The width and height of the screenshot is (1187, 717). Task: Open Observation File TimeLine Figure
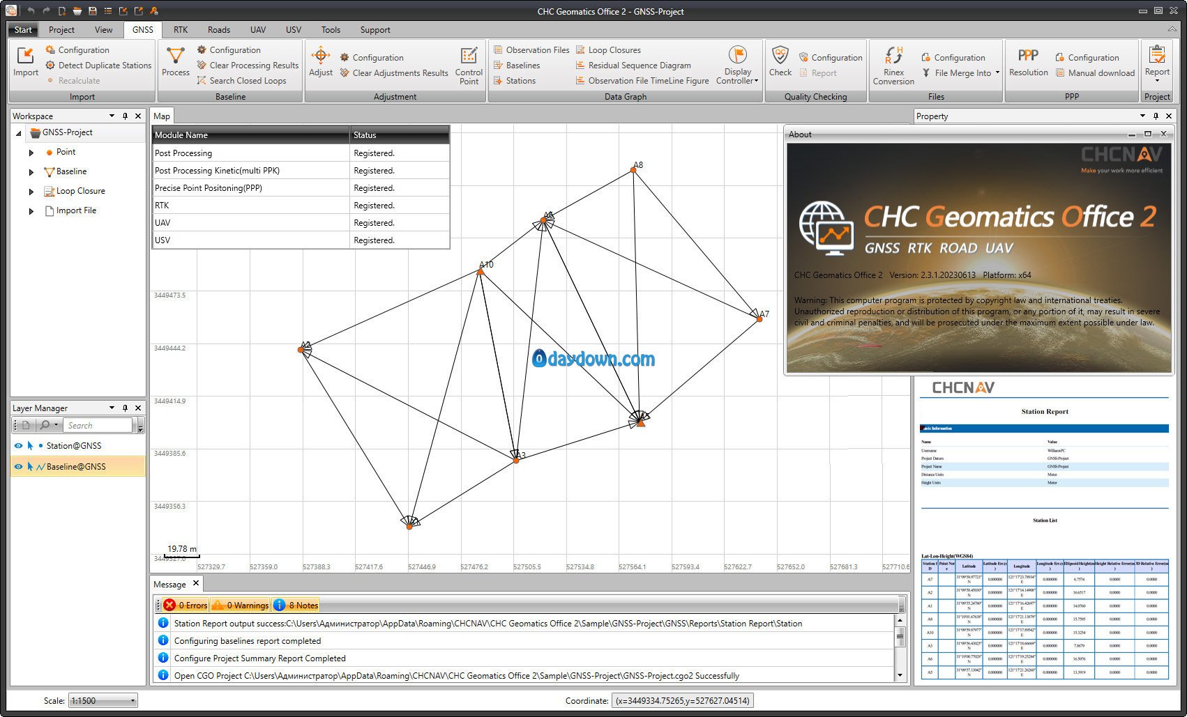642,81
